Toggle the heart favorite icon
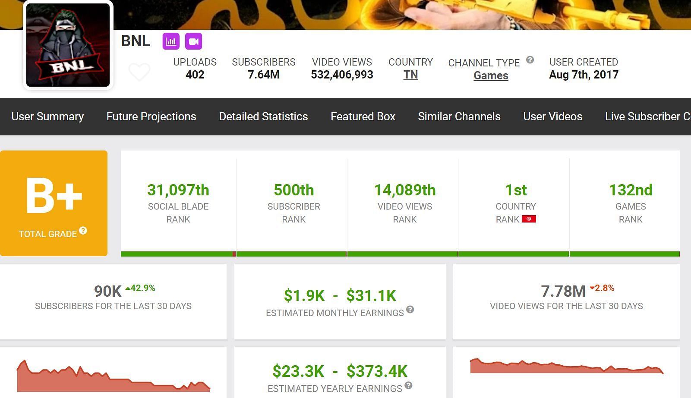Screen dimensions: 691x398 click(x=139, y=72)
